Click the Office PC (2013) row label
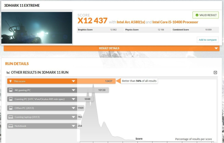 24,108
